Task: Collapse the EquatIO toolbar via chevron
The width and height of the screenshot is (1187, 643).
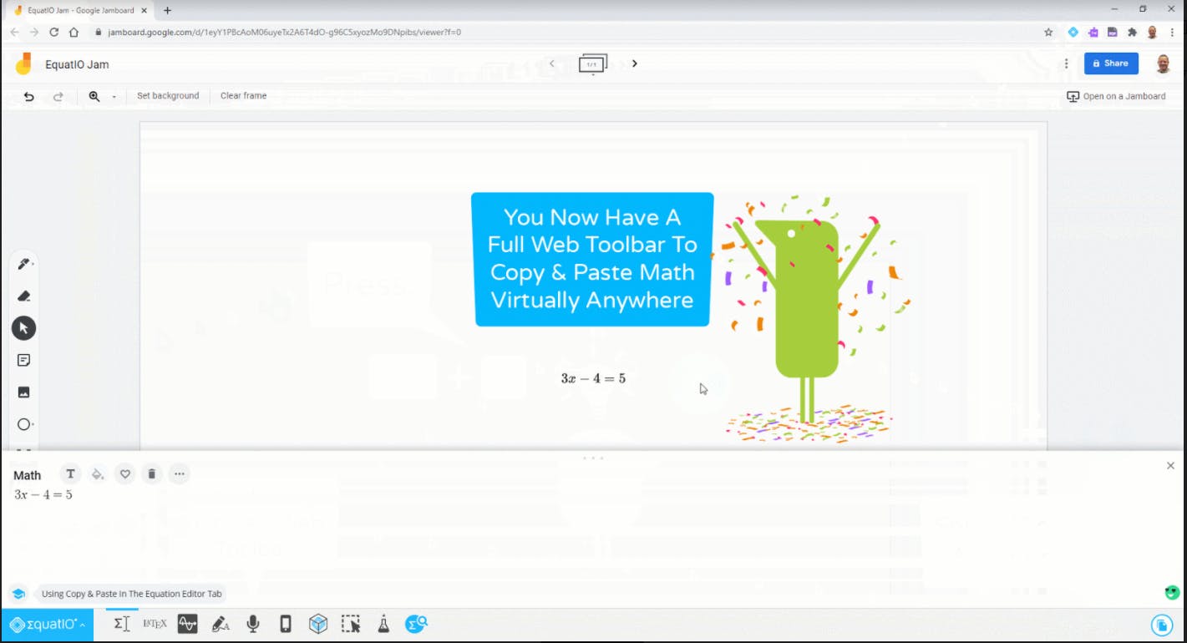Action: click(84, 624)
